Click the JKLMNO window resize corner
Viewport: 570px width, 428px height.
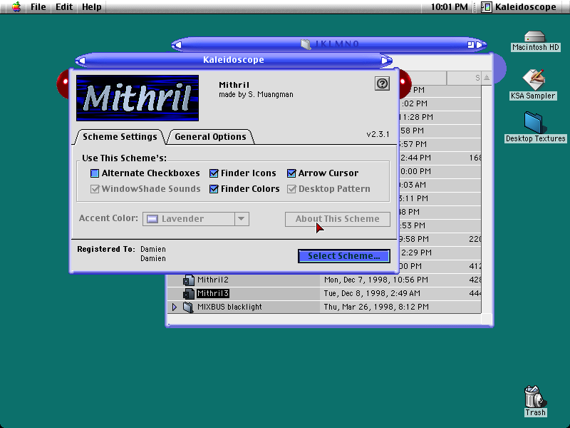[487, 319]
